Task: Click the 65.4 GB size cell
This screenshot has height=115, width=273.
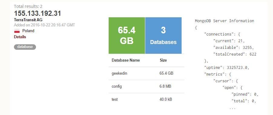Action: click(166, 73)
